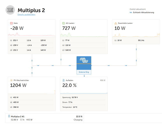Toggle Echtzeit-Aktualisierung live update
162x125 pixels.
pyautogui.click(x=143, y=12)
